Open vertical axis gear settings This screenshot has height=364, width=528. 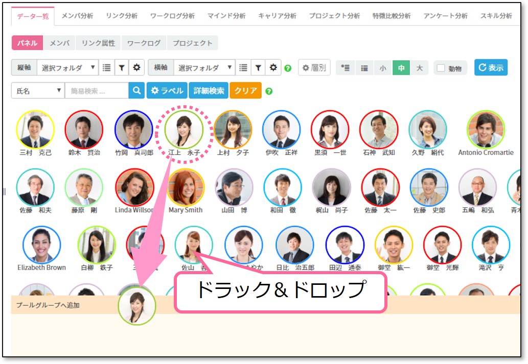136,67
